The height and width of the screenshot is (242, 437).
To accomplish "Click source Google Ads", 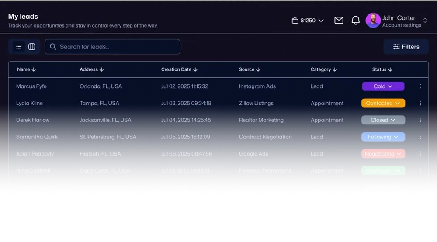I will [253, 154].
